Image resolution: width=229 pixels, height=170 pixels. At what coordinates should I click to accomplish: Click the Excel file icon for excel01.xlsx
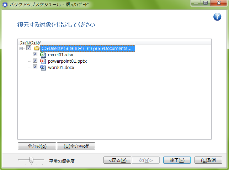[43, 55]
